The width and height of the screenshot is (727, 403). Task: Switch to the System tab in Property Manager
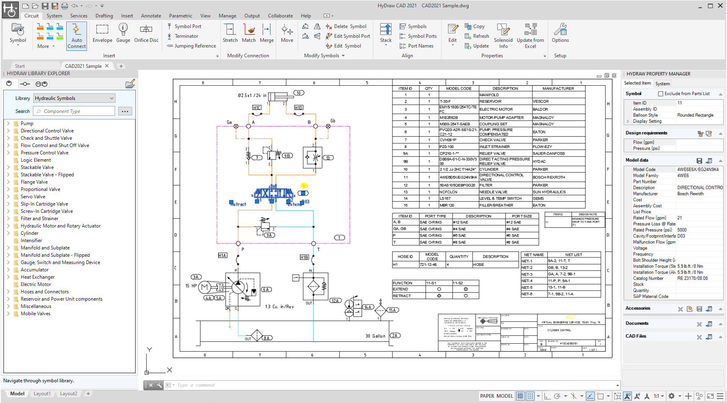662,84
